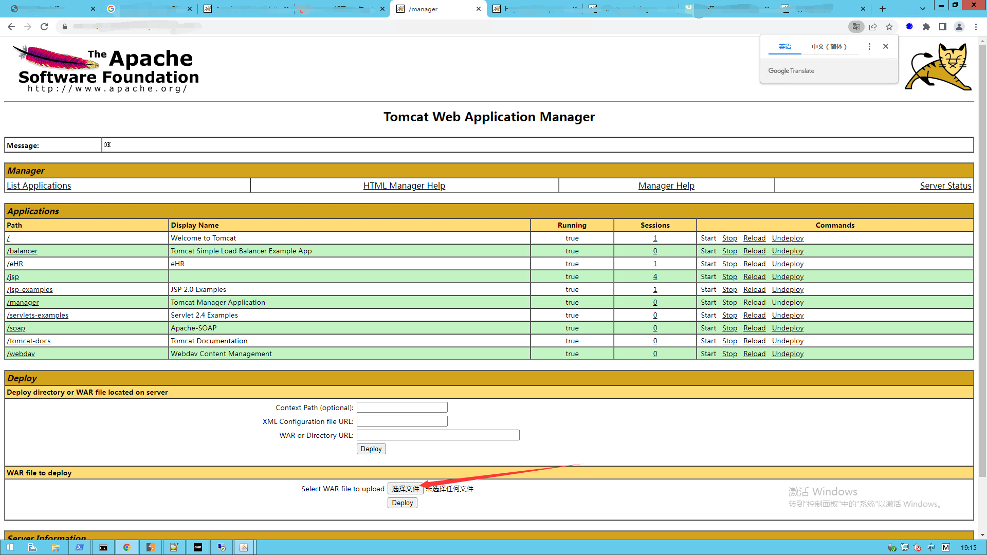Image resolution: width=987 pixels, height=555 pixels.
Task: Expand the tab search chevron
Action: coord(922,9)
